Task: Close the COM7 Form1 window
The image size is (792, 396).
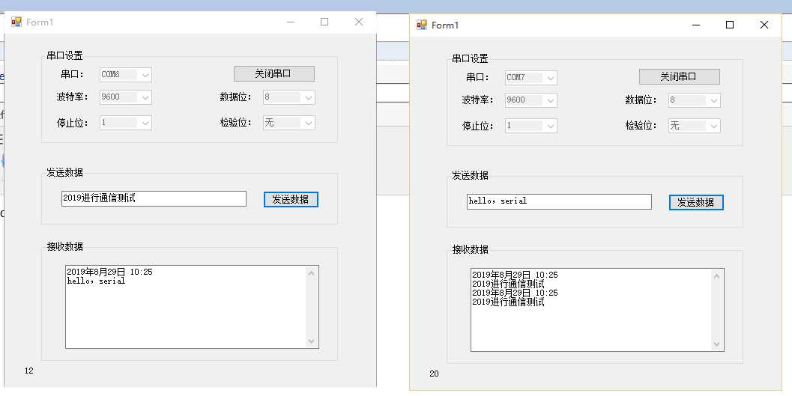Action: 764,25
